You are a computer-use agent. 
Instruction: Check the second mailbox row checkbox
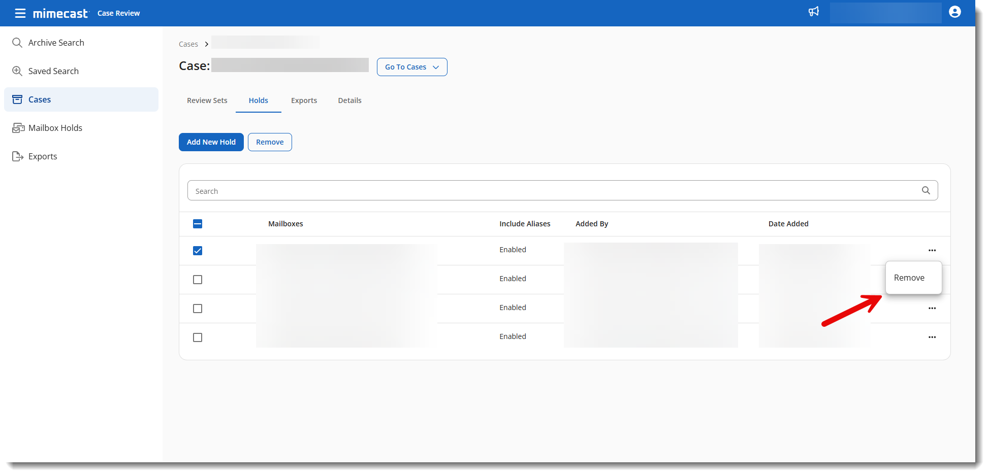pos(198,280)
